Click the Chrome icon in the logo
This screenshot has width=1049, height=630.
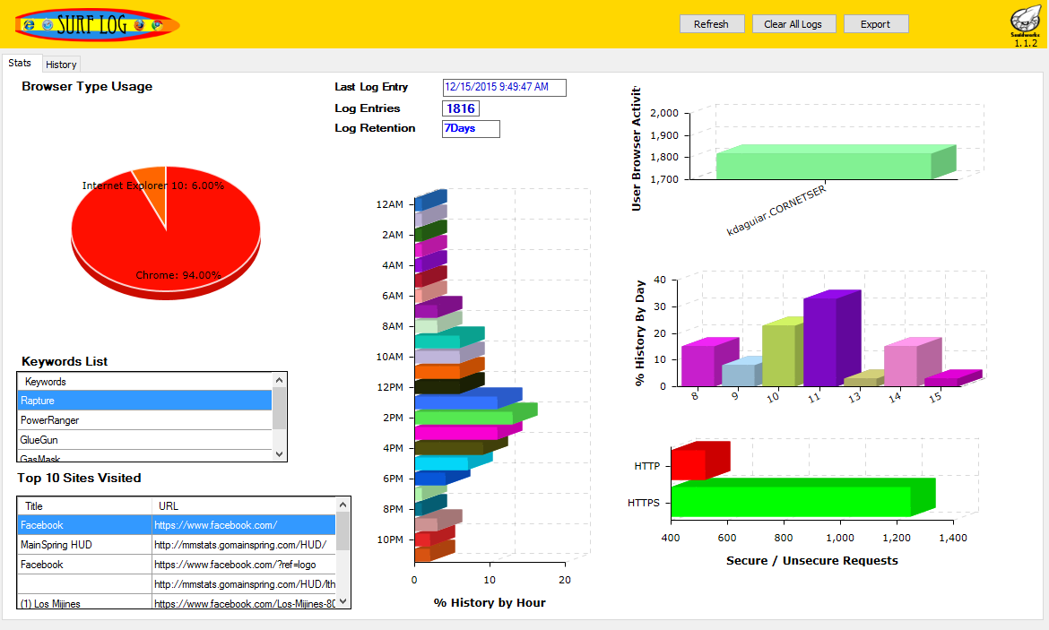click(x=157, y=24)
